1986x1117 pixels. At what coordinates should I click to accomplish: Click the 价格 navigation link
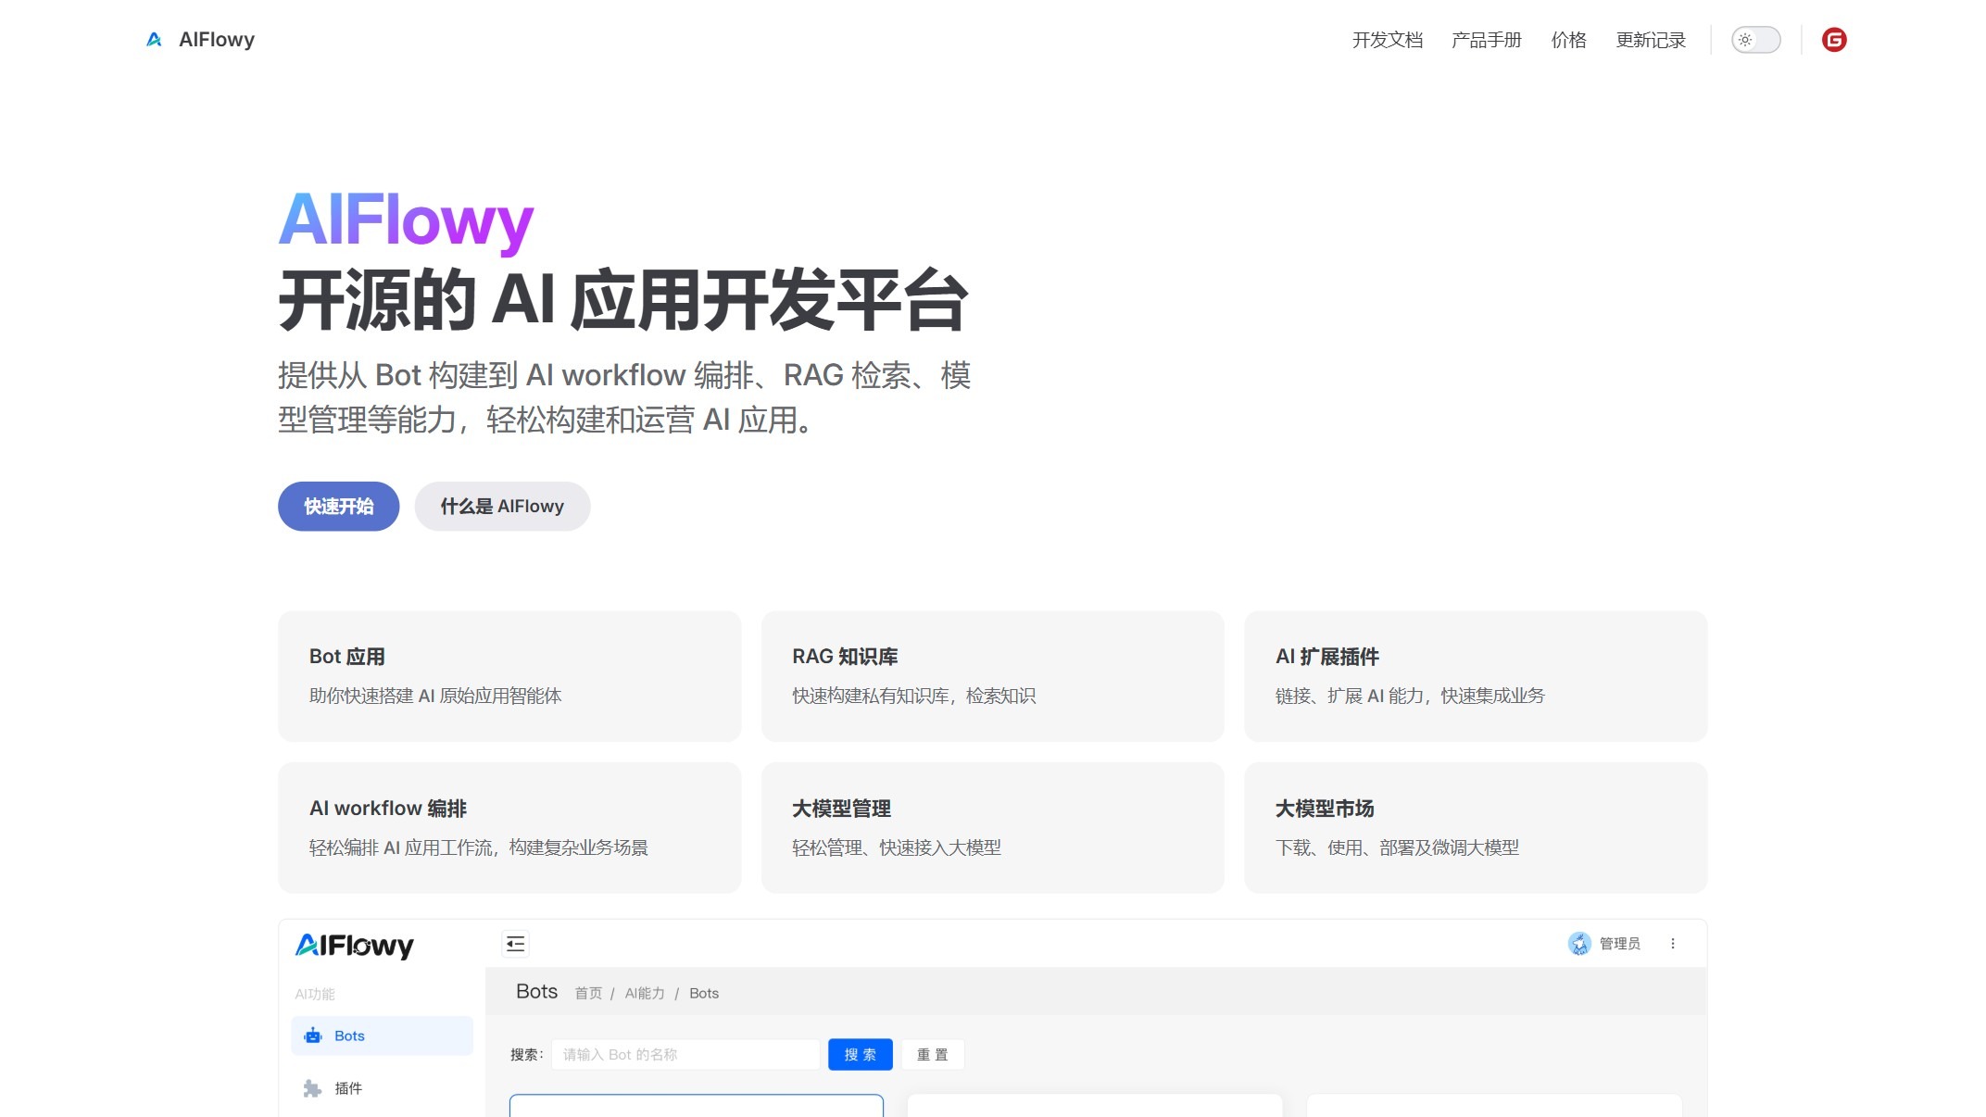coord(1567,40)
